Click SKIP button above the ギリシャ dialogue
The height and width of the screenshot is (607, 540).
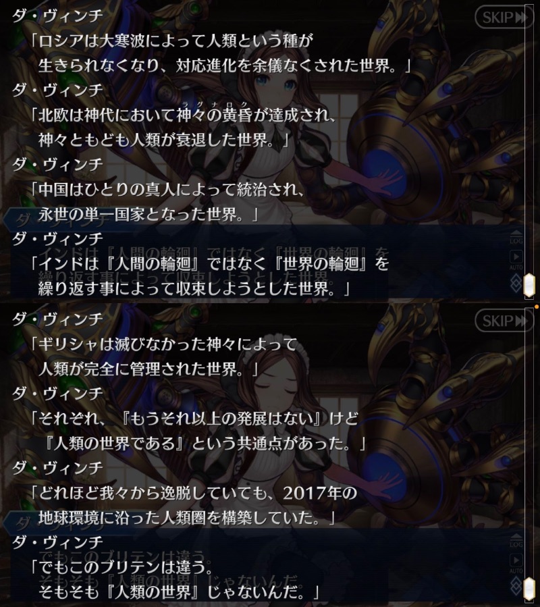pos(504,321)
